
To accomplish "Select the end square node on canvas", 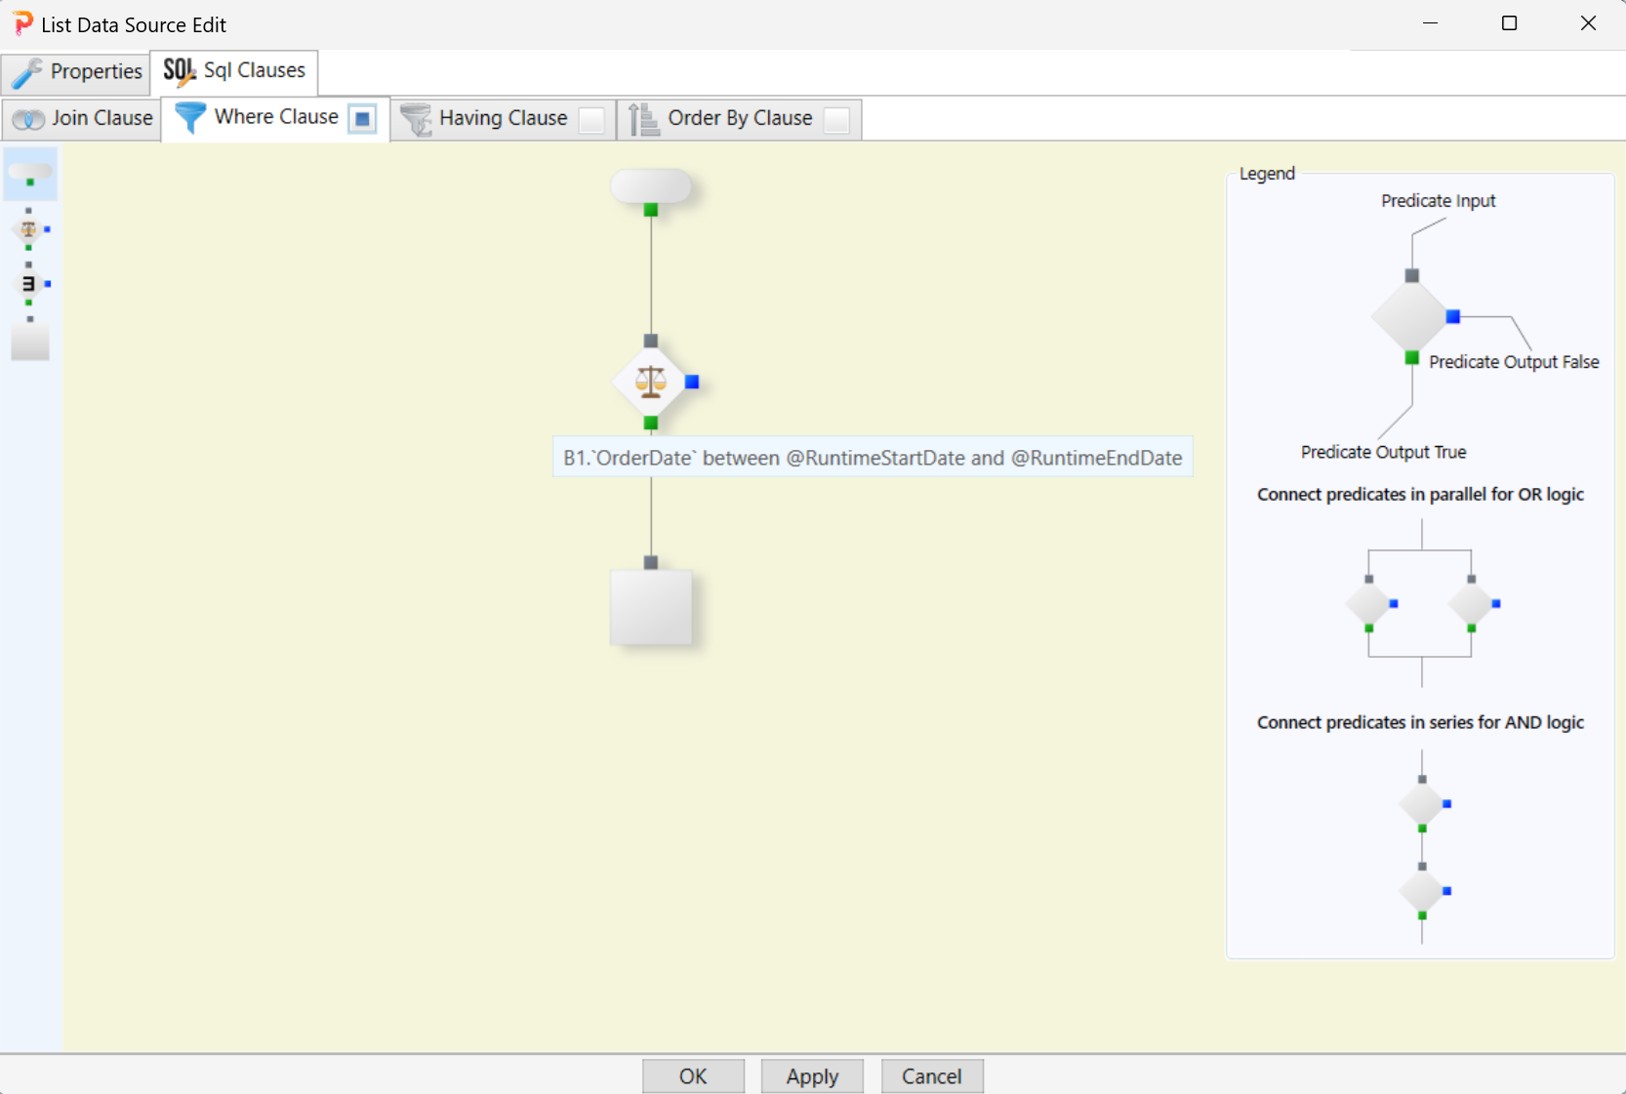I will pos(651,607).
